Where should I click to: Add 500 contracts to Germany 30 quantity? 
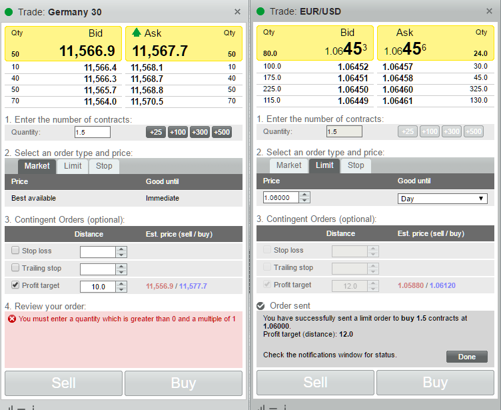pos(222,132)
